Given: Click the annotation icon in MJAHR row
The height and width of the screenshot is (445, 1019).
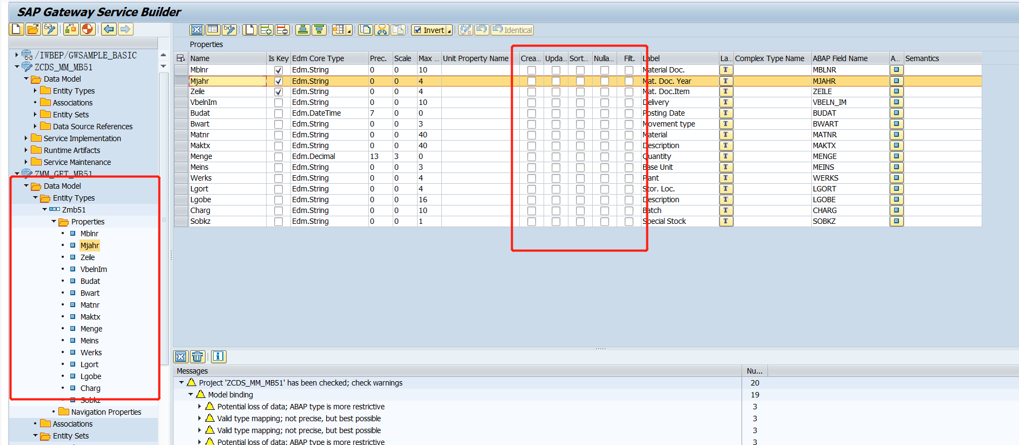Looking at the screenshot, I should point(896,81).
